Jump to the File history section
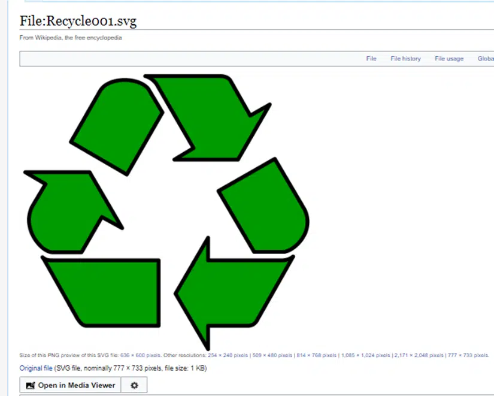494x396 pixels. [x=405, y=59]
